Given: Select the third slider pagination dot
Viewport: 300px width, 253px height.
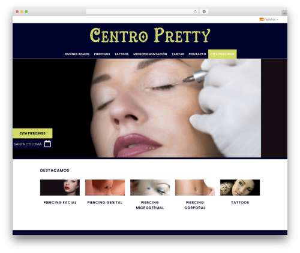Looking at the screenshot, I should click(x=153, y=148).
